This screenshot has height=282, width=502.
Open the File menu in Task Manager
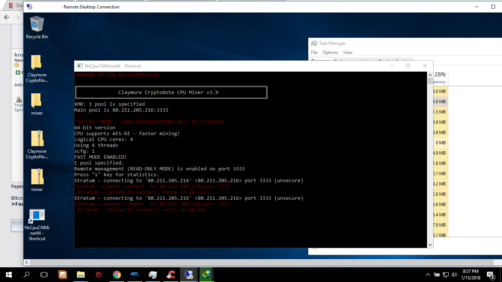click(314, 53)
